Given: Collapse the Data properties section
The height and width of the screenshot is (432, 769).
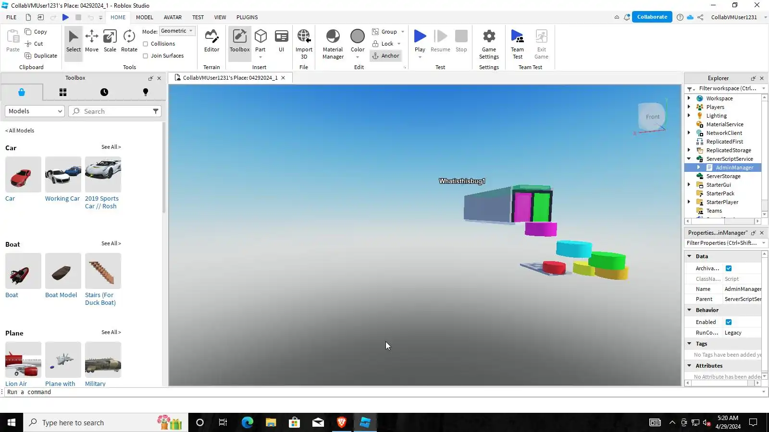Looking at the screenshot, I should click(x=690, y=256).
